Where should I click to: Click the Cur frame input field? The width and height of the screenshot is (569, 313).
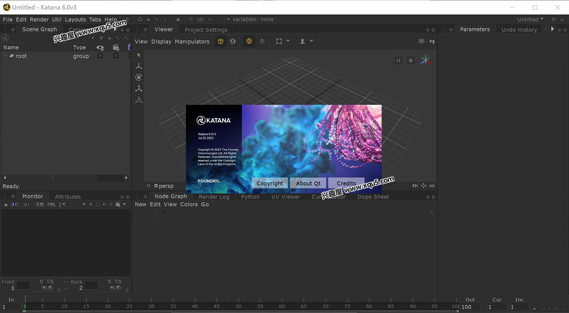pos(496,307)
